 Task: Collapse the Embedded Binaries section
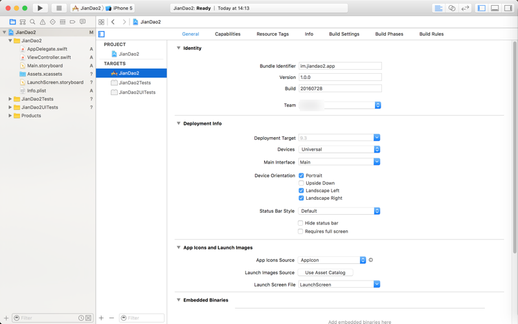pos(179,299)
